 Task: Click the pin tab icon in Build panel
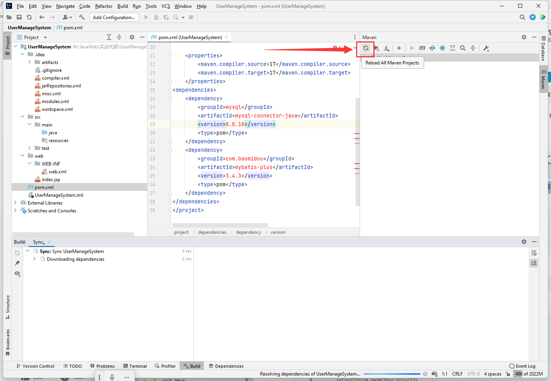point(17,263)
